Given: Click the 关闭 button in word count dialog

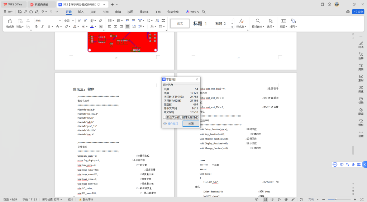Looking at the screenshot, I should 191,123.
